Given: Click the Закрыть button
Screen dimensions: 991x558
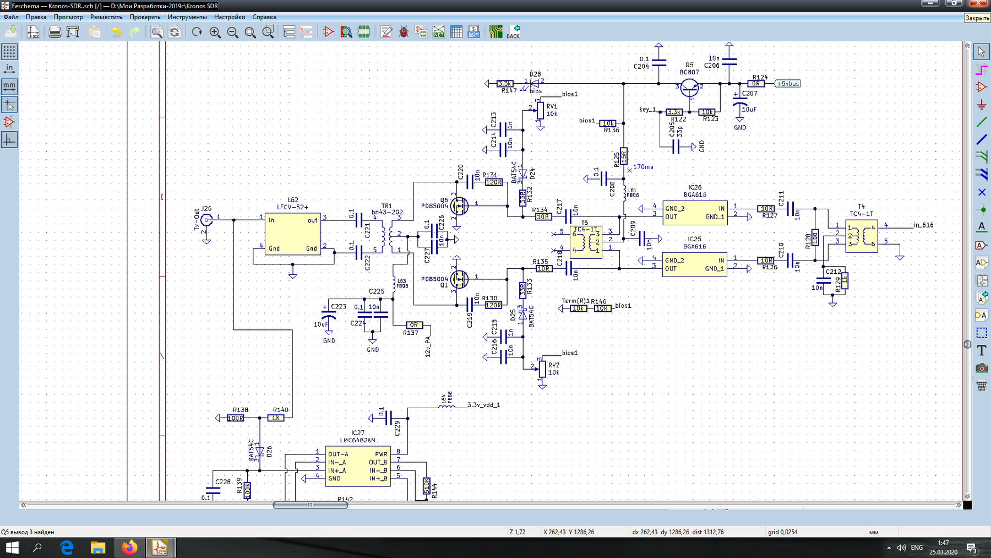Looking at the screenshot, I should click(977, 18).
